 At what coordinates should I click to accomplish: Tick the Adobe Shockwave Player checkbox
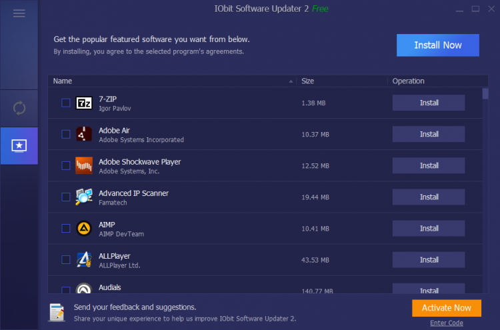(66, 165)
